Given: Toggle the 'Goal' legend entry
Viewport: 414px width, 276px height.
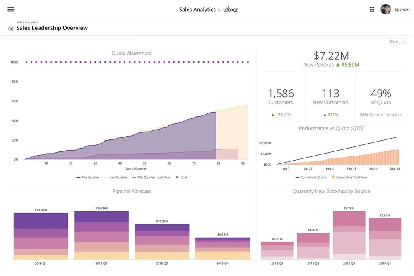Looking at the screenshot, I should pyautogui.click(x=184, y=177).
